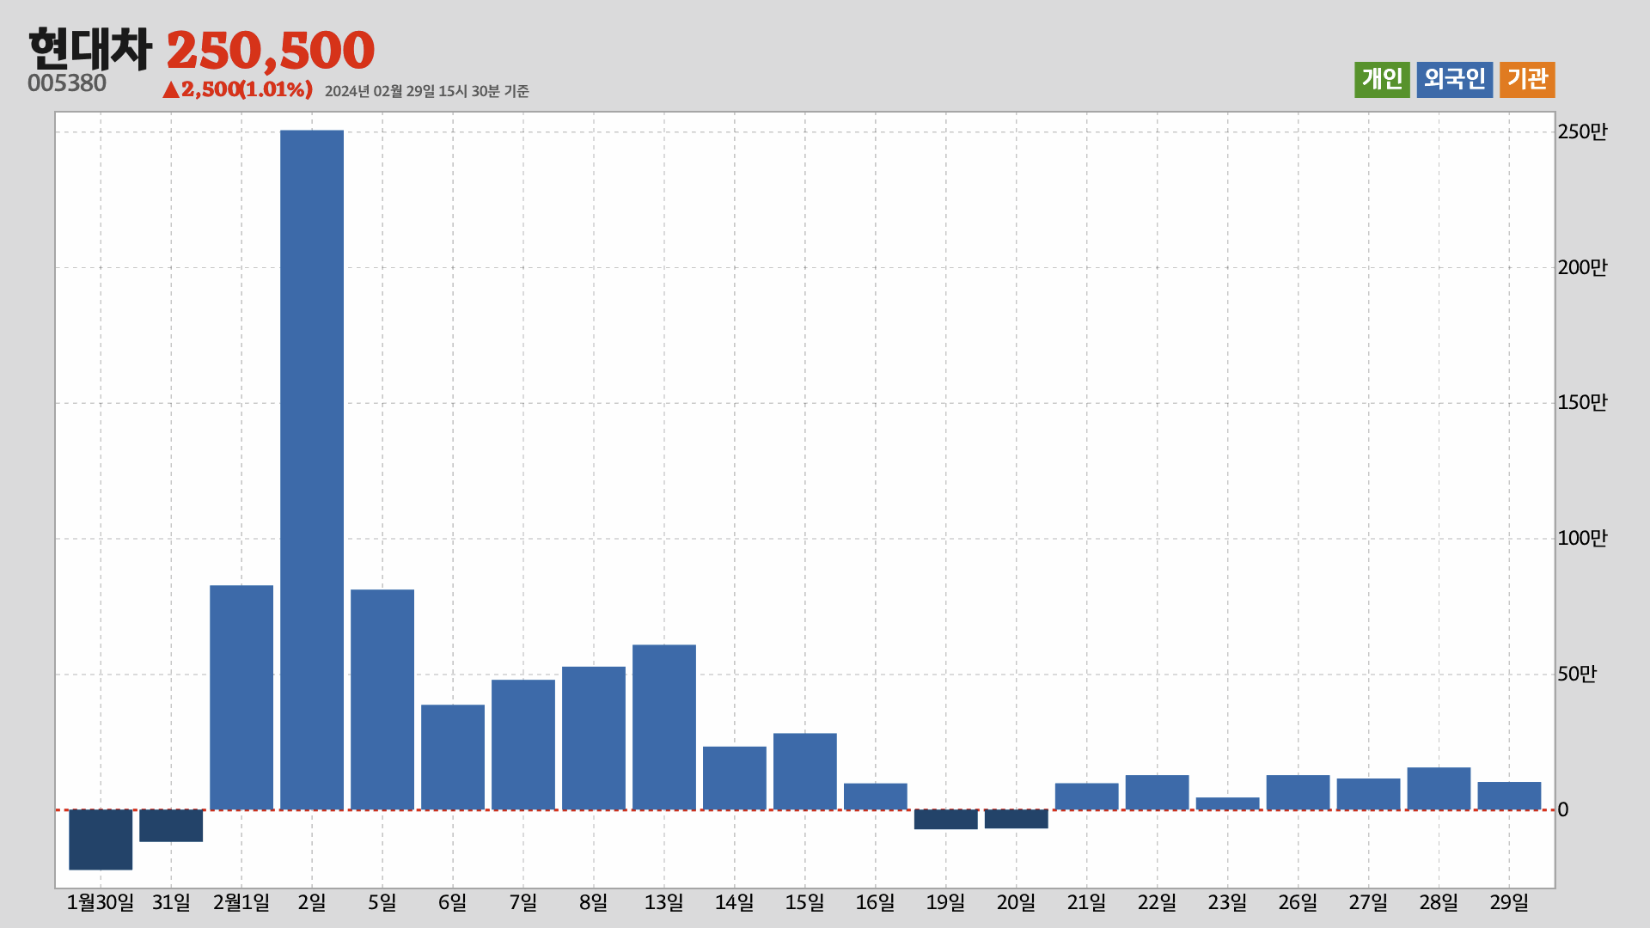Click the 150만 y-axis label
Viewport: 1650px width, 928px height.
1582,403
